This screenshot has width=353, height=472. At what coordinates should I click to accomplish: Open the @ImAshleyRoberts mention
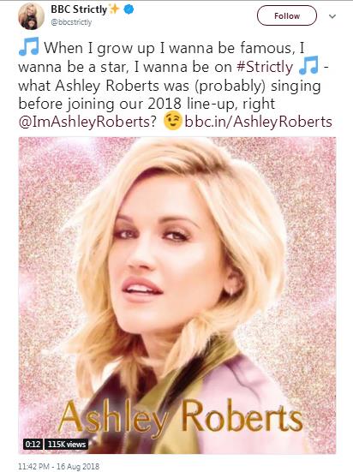tap(87, 122)
